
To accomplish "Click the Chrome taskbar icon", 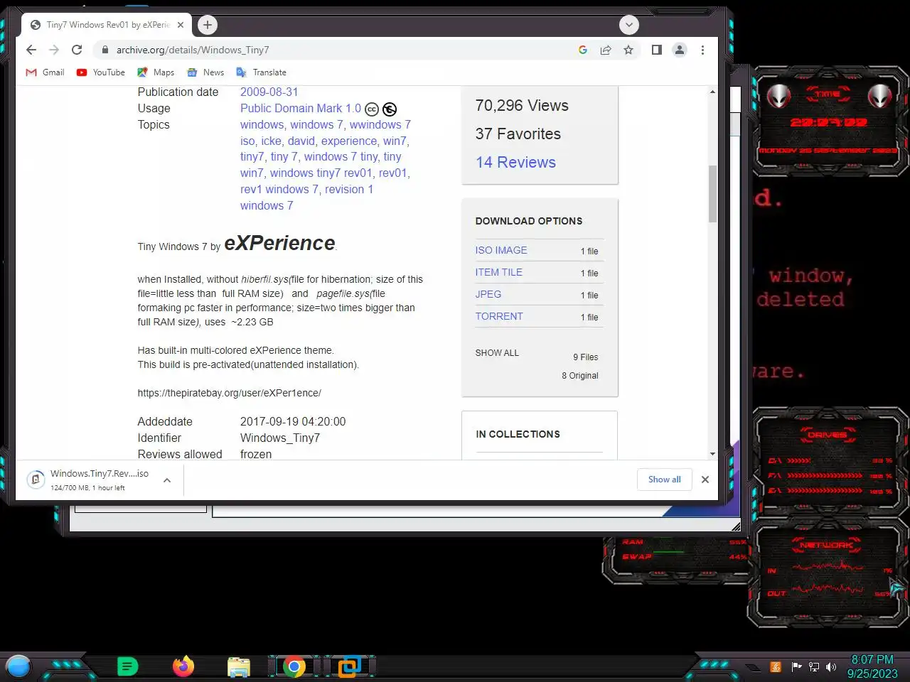I will coord(294,666).
